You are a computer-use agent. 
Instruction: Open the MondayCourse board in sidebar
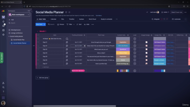[x=16, y=30]
